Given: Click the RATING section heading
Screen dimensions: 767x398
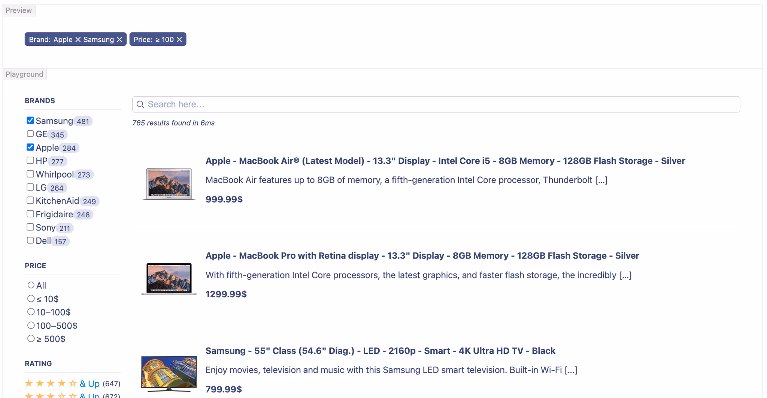Looking at the screenshot, I should click(x=38, y=364).
